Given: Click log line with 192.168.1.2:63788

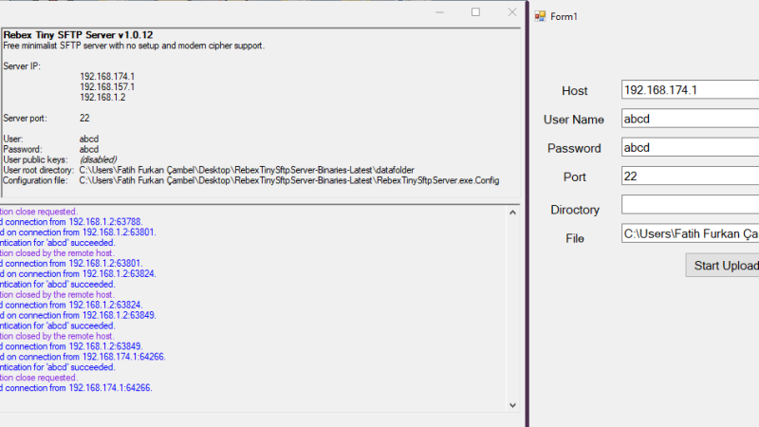Looking at the screenshot, I should click(71, 222).
